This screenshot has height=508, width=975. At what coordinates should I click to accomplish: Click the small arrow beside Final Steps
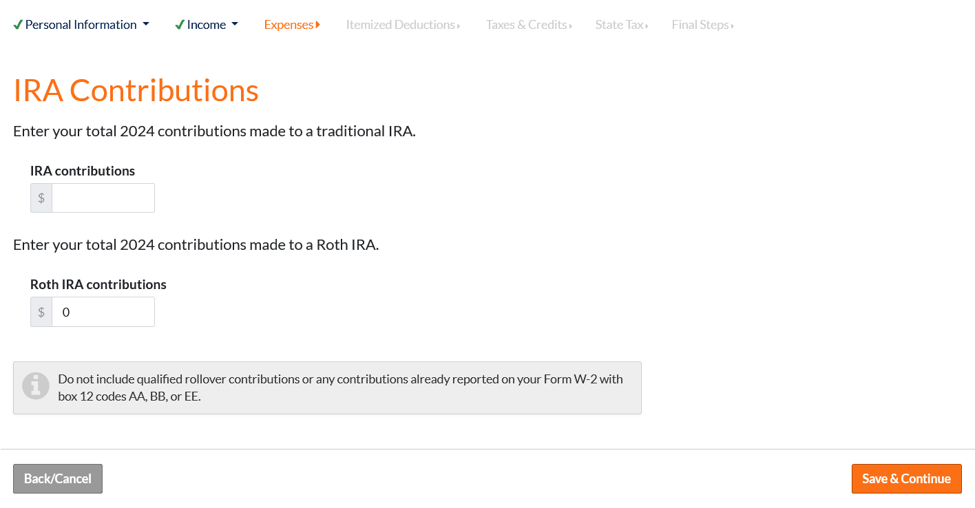733,25
